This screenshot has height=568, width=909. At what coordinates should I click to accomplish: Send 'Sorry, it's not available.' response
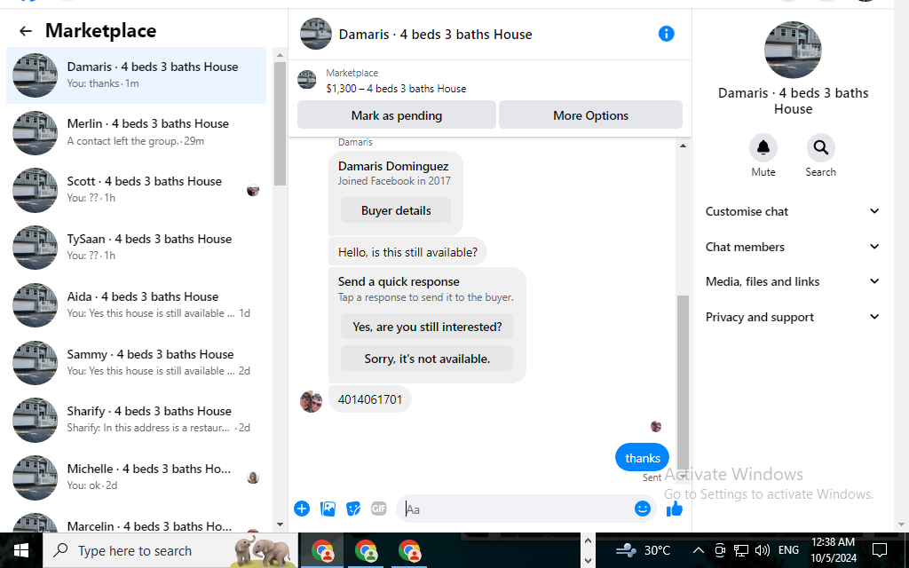[x=427, y=359]
